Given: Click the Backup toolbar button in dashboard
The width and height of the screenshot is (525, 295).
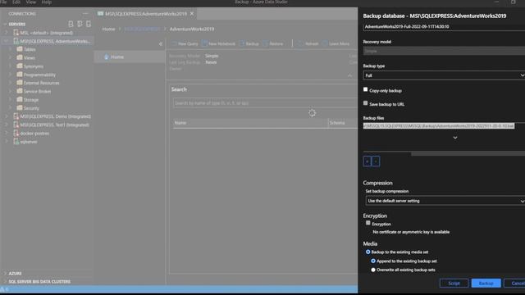Looking at the screenshot, I should coord(249,43).
